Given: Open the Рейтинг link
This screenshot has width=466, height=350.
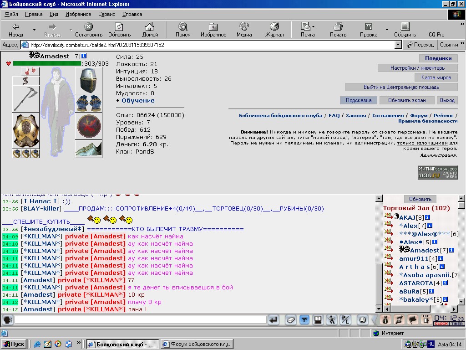Looking at the screenshot, I should pyautogui.click(x=443, y=115).
